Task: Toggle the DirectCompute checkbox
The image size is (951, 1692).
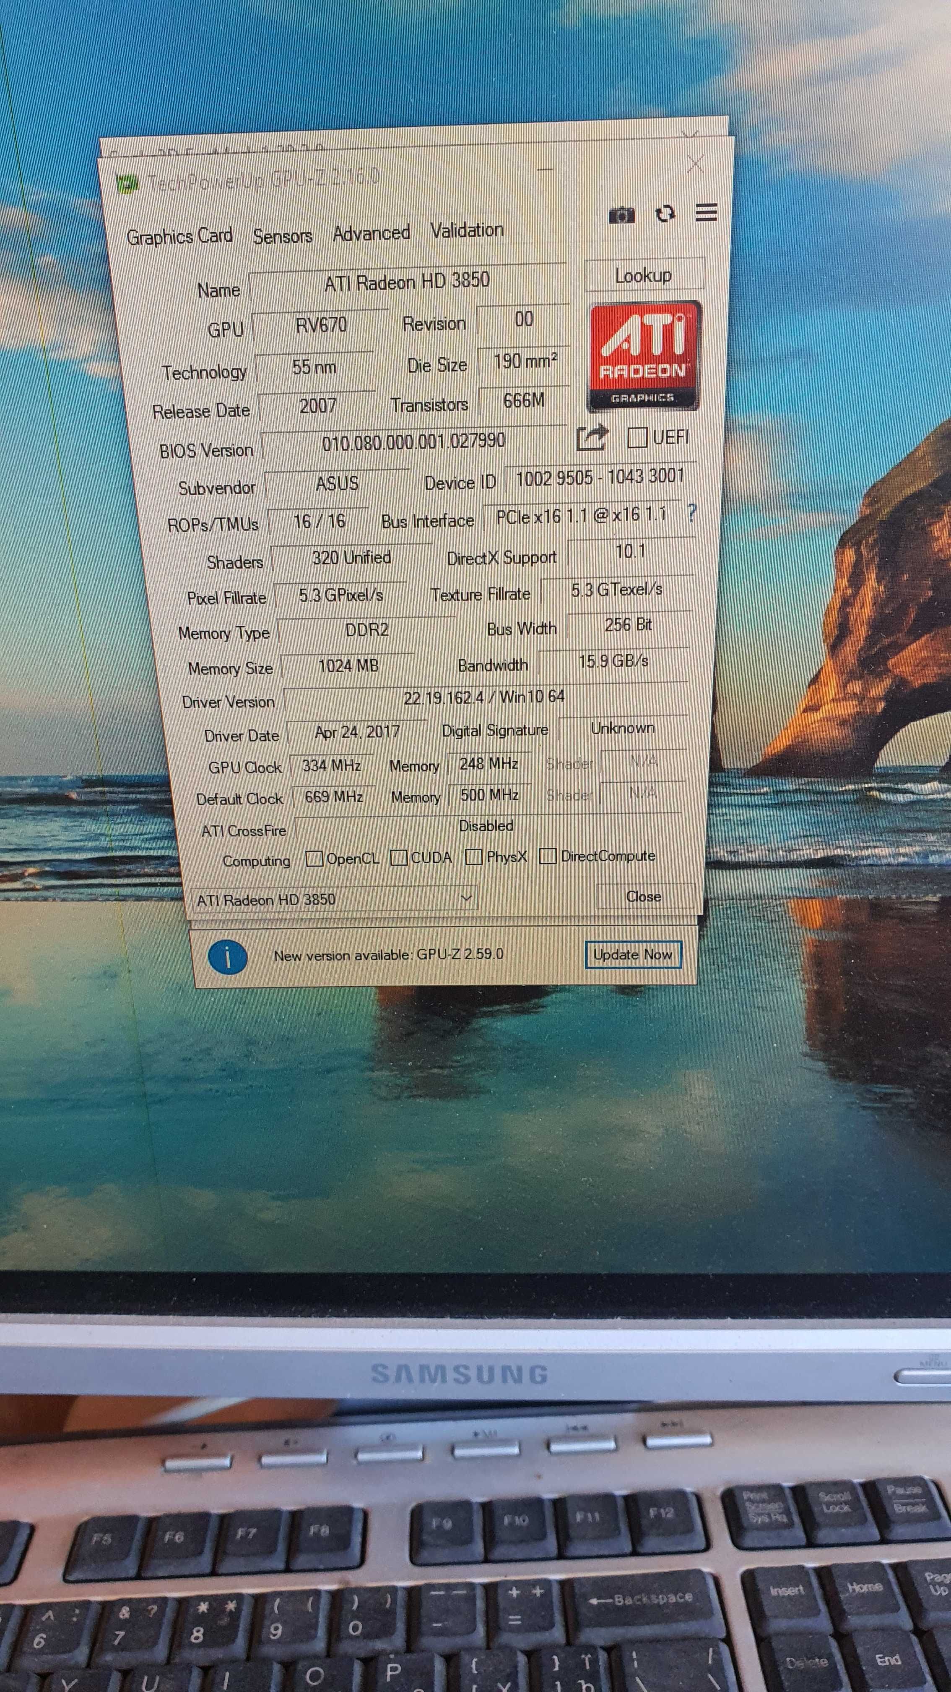Action: [548, 856]
